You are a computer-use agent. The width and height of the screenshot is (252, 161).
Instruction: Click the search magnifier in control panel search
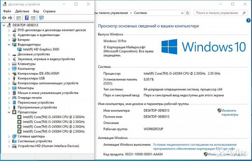pyautogui.click(x=244, y=13)
